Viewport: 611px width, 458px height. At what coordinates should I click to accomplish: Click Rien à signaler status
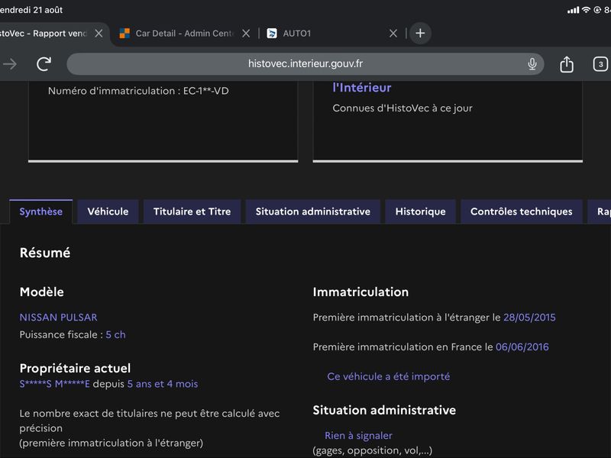click(358, 435)
